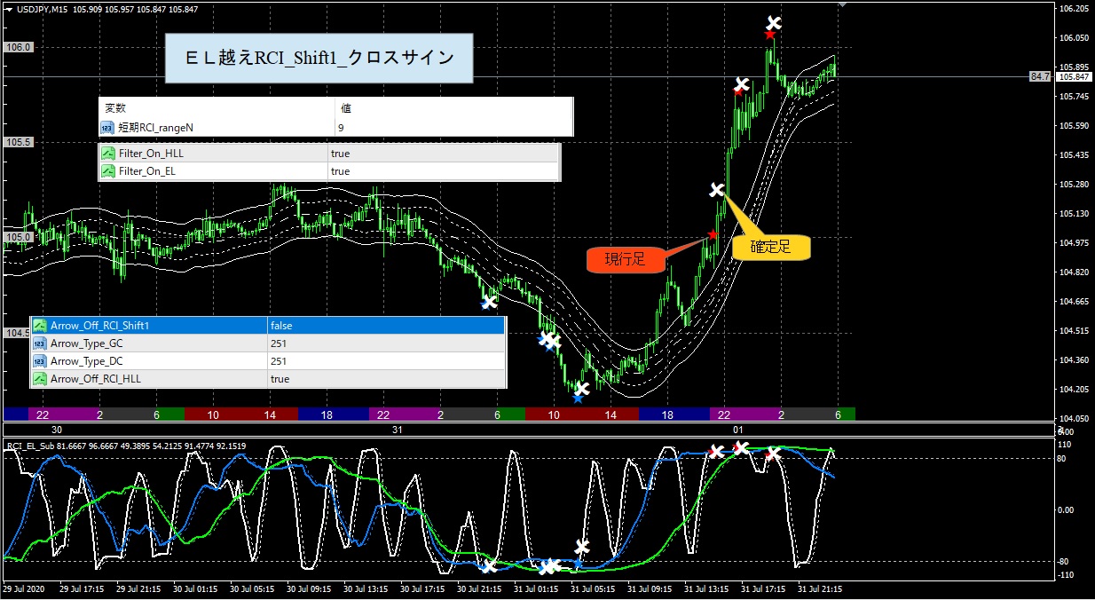Click the Filter_On_HLL boolean parameter icon
This screenshot has height=600, width=1095.
(x=108, y=154)
